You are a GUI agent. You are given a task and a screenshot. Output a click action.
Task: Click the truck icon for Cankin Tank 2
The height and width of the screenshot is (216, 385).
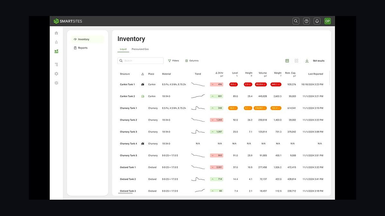coord(143,96)
